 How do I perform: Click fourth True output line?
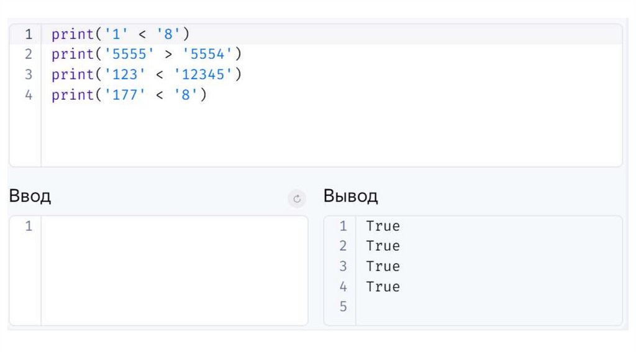(x=383, y=287)
